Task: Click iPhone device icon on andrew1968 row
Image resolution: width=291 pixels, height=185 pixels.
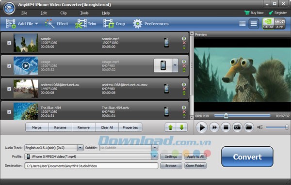Action: tap(166, 89)
